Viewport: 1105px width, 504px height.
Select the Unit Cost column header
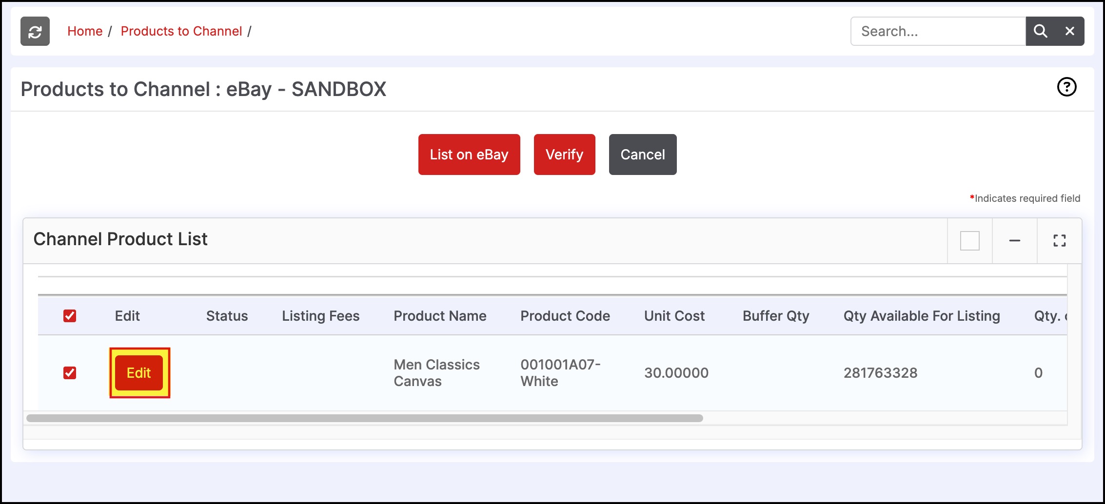click(x=674, y=316)
